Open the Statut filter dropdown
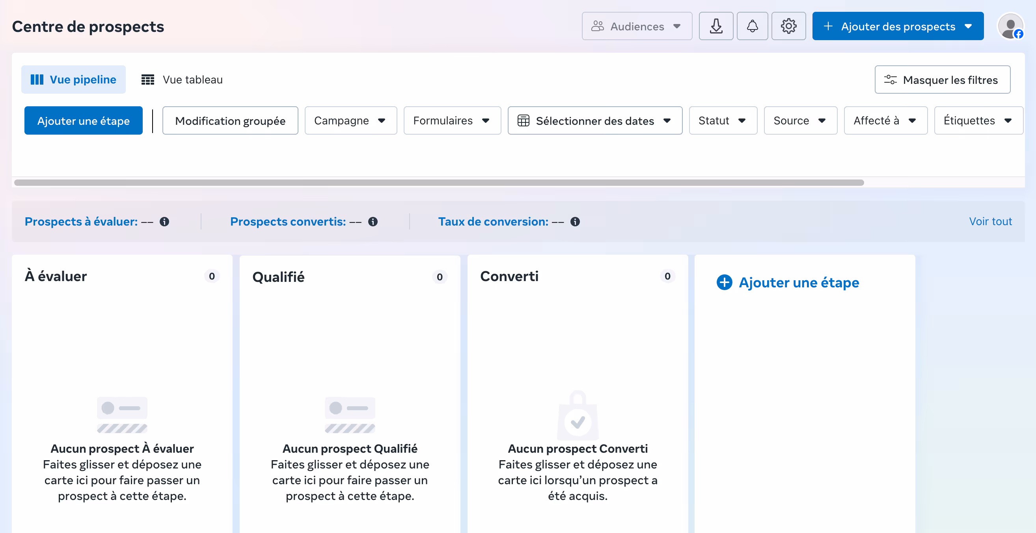Image resolution: width=1036 pixels, height=533 pixels. tap(723, 120)
